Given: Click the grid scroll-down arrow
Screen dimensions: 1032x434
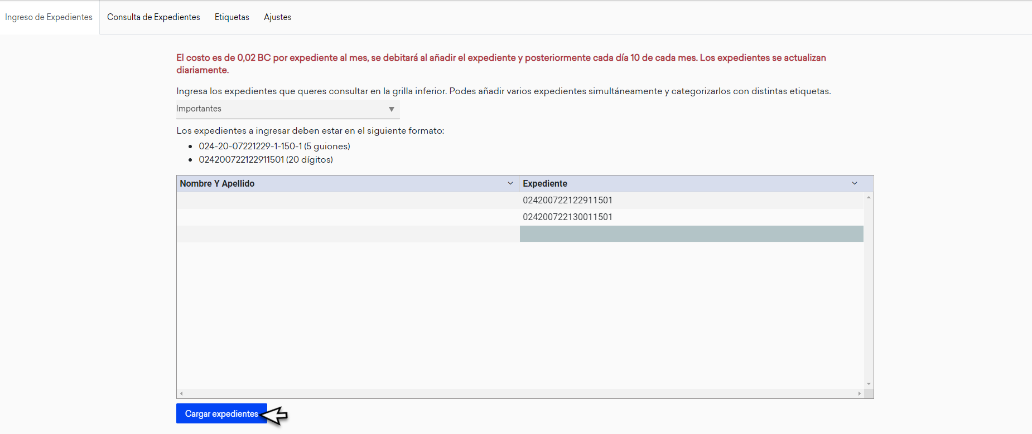Looking at the screenshot, I should (x=869, y=384).
